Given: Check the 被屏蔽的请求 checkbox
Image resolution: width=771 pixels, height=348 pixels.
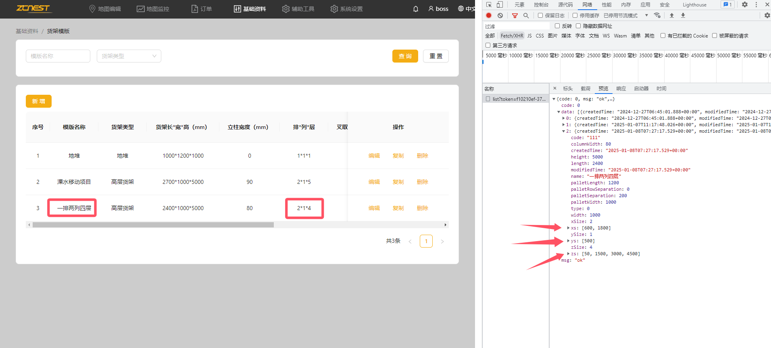Looking at the screenshot, I should (715, 35).
